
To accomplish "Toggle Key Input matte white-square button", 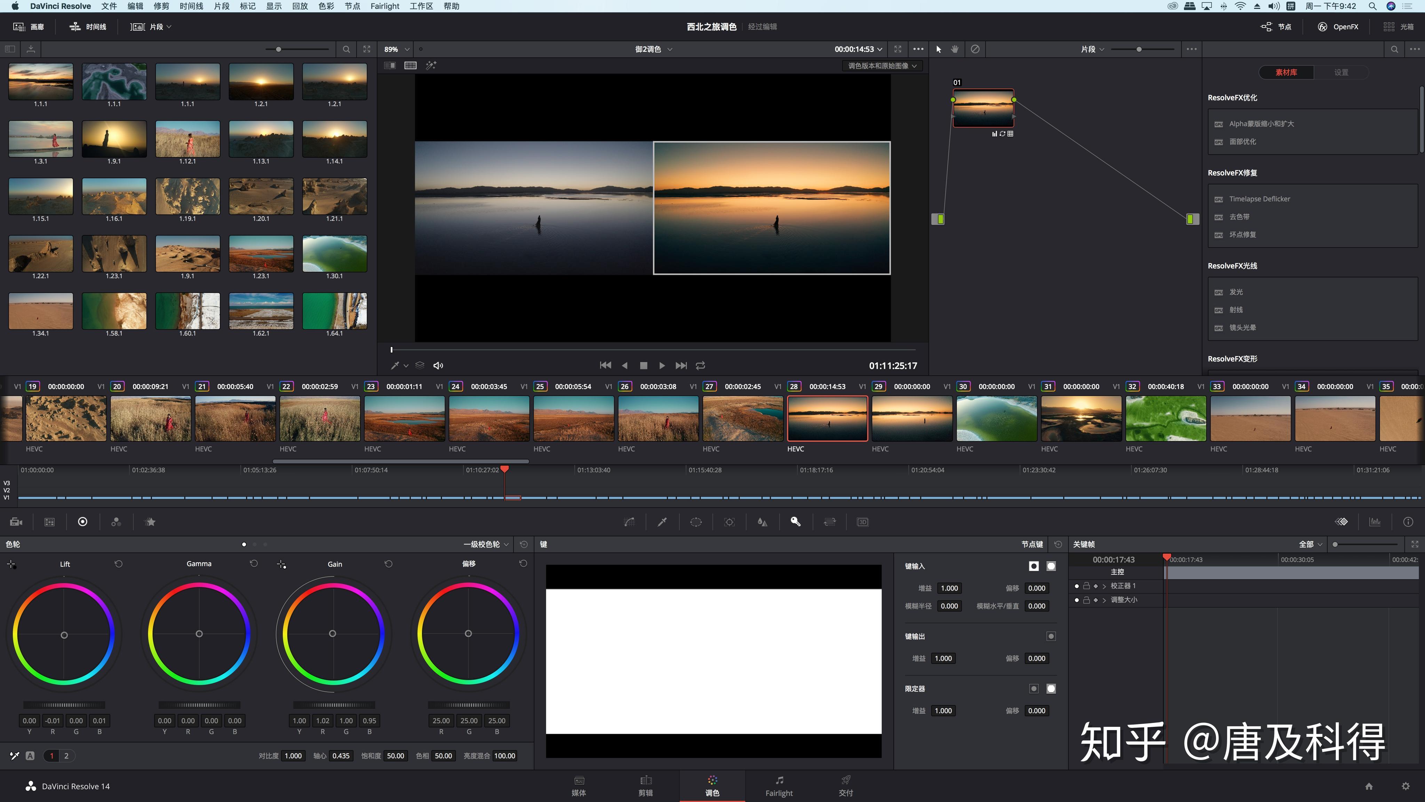I will 1051,566.
